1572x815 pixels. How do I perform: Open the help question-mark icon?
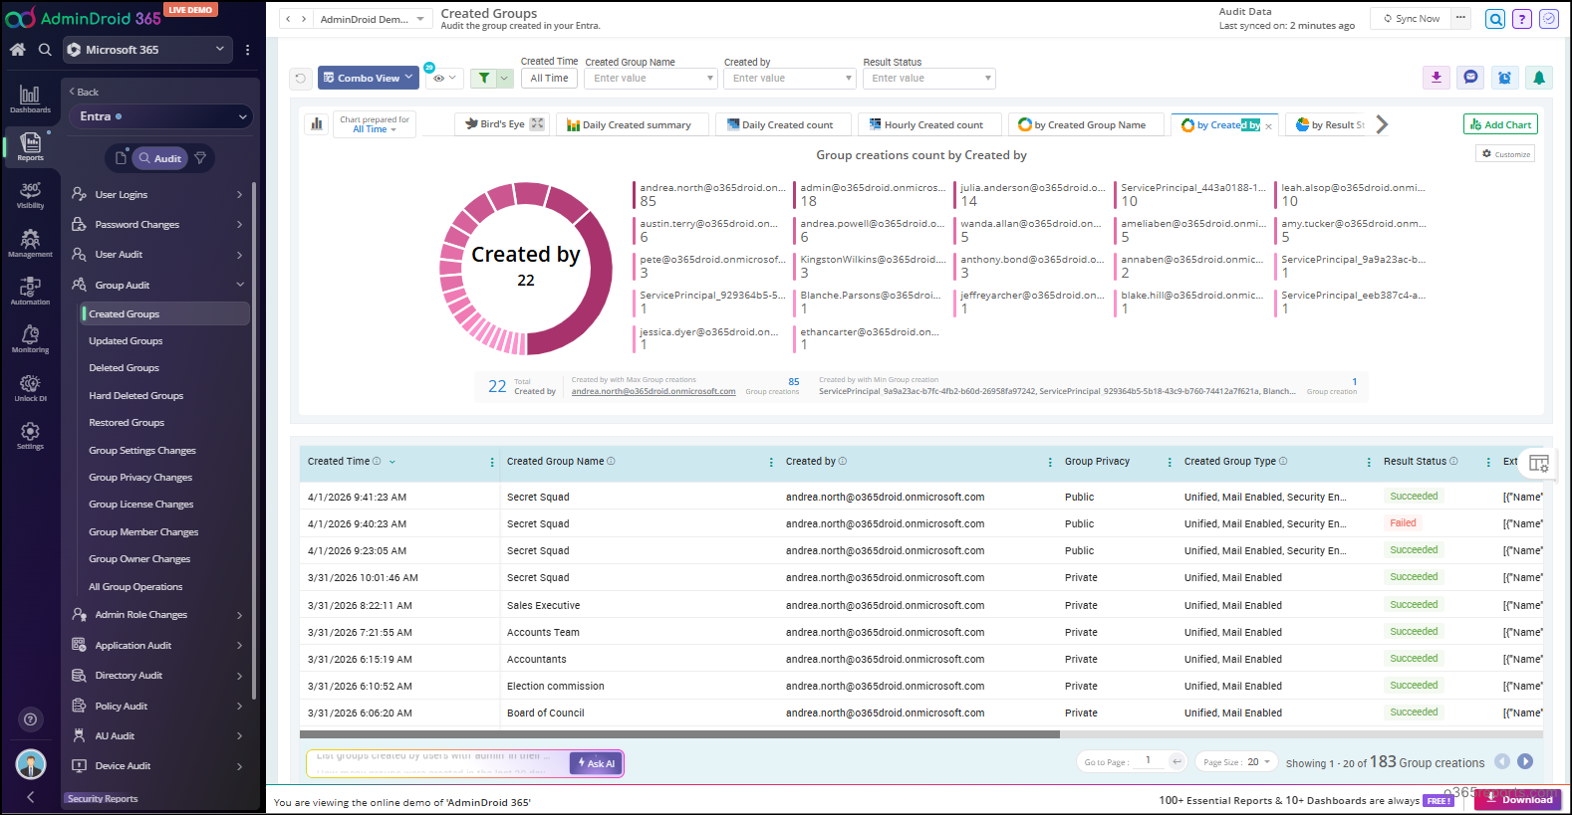point(1521,19)
